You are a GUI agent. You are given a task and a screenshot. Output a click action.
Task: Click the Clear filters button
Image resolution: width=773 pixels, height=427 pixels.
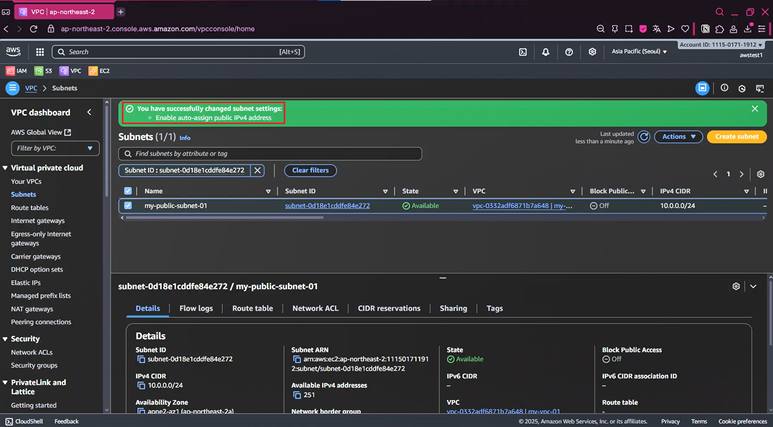pyautogui.click(x=310, y=170)
